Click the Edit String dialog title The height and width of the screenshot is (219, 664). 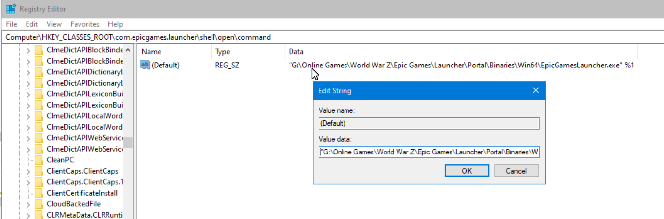pos(335,91)
